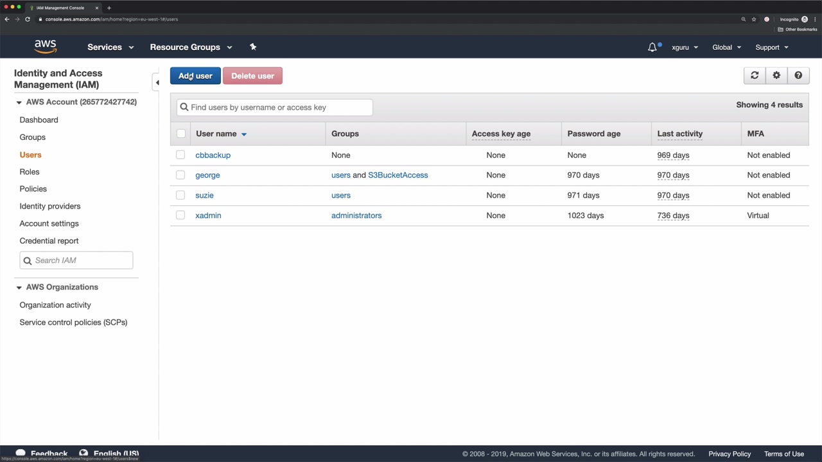This screenshot has width=822, height=462.
Task: Click the pin shortcut icon in navbar
Action: [253, 47]
